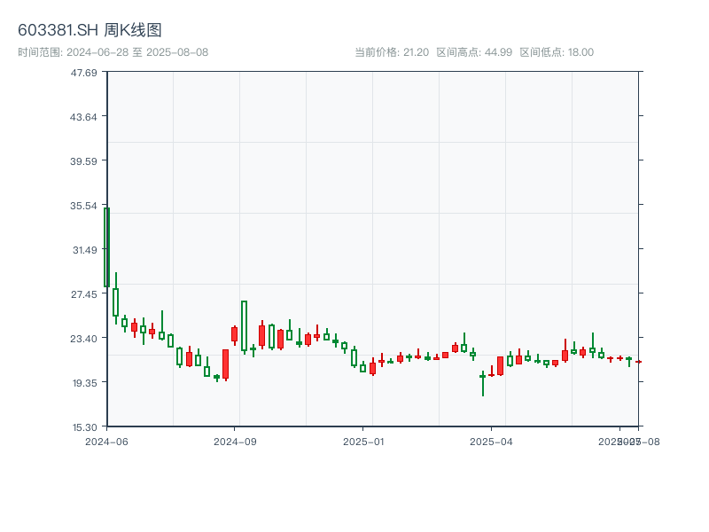Viewport: 709px width, 532px height.
Task: Click the current price label "当前价格: 21.20"
Action: [392, 52]
